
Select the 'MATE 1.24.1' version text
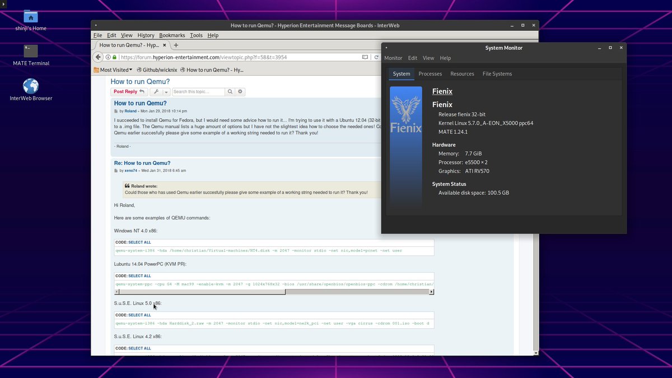pos(453,132)
